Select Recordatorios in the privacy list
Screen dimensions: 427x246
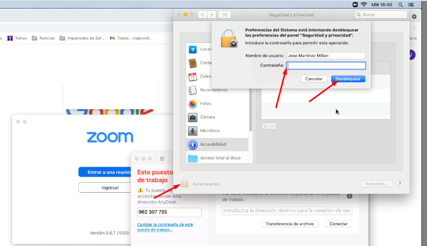point(217,90)
